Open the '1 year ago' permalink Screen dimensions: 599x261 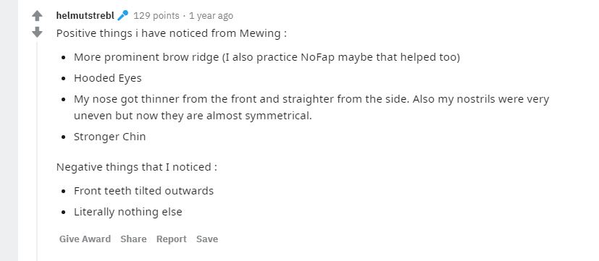(x=211, y=16)
